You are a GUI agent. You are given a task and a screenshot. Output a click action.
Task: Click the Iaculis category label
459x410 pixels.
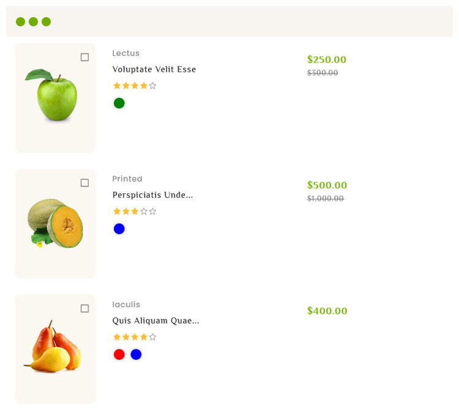pyautogui.click(x=126, y=304)
